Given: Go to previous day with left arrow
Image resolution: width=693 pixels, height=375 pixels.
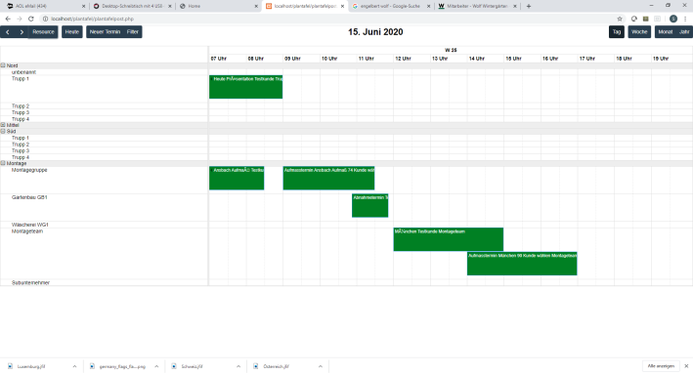Looking at the screenshot, I should (x=8, y=32).
